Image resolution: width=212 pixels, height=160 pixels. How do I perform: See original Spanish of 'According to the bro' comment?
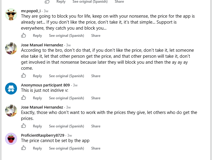point(66,76)
